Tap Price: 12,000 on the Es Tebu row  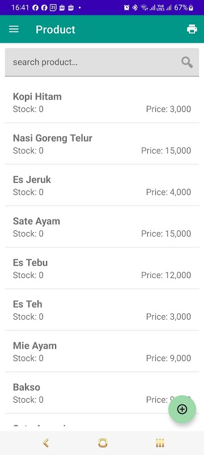(x=166, y=275)
